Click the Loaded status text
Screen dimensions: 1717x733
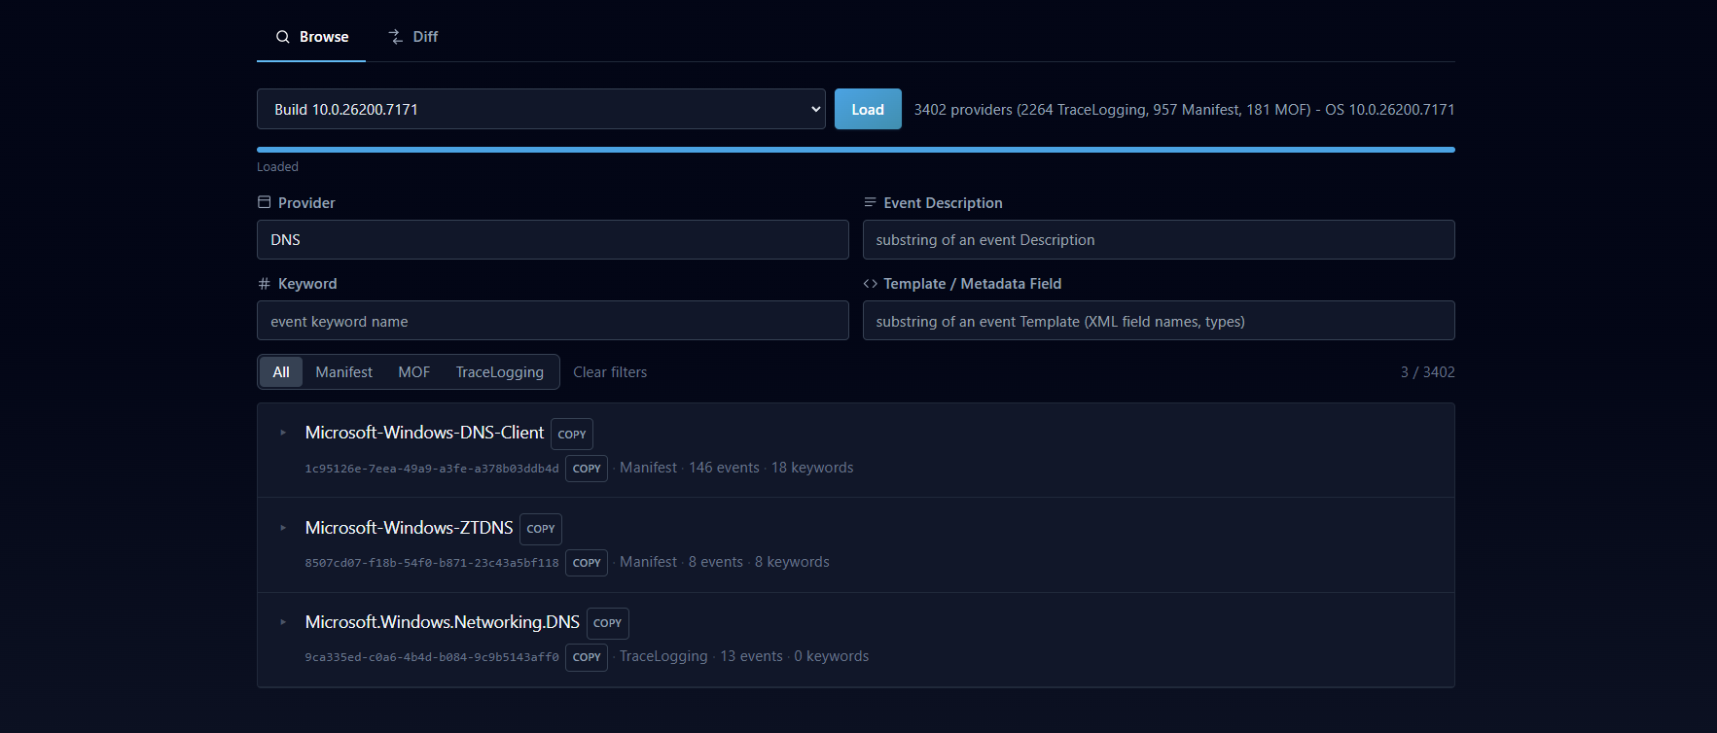(277, 167)
